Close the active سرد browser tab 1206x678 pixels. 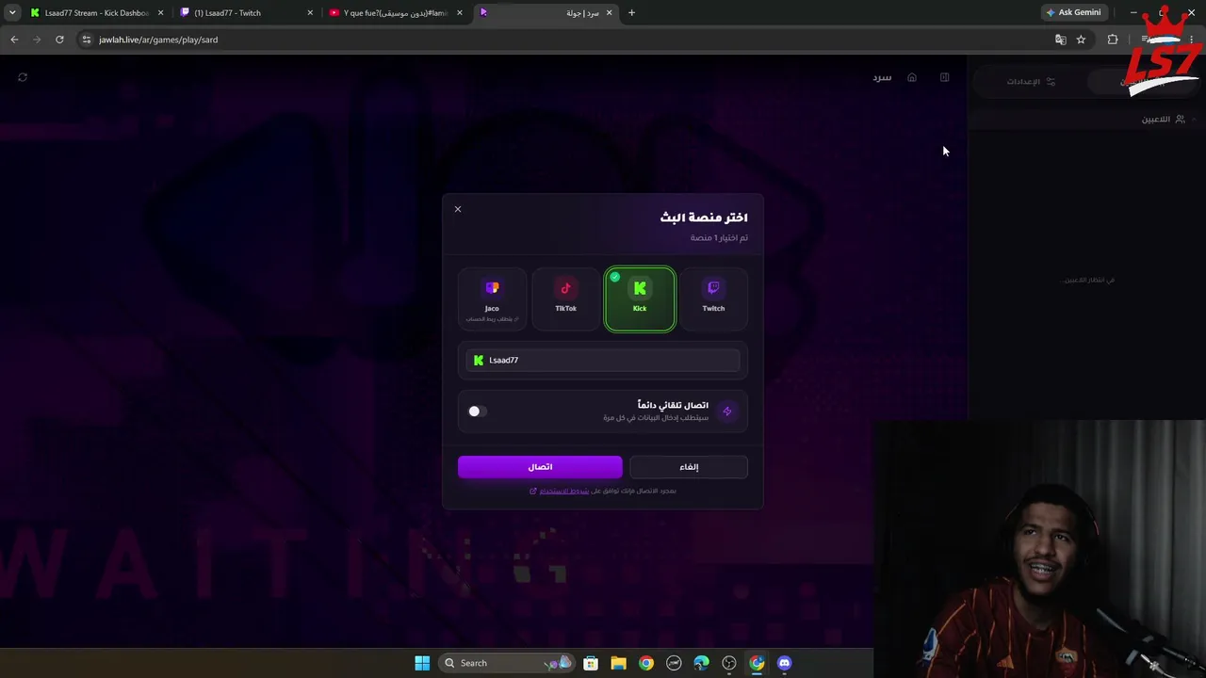point(609,13)
